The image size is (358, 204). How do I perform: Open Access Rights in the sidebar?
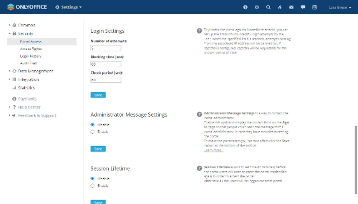pos(31,49)
